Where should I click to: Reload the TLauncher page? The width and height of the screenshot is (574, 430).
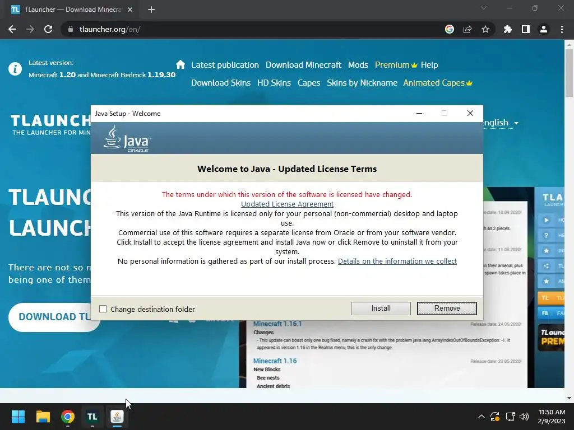48,29
